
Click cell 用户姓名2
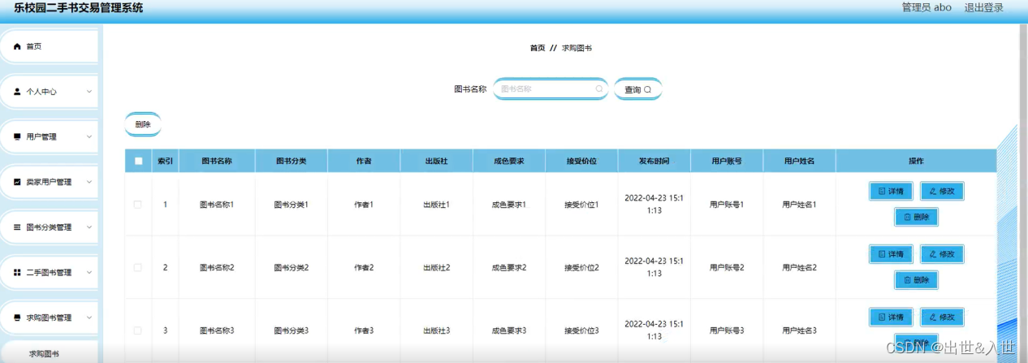(x=799, y=267)
